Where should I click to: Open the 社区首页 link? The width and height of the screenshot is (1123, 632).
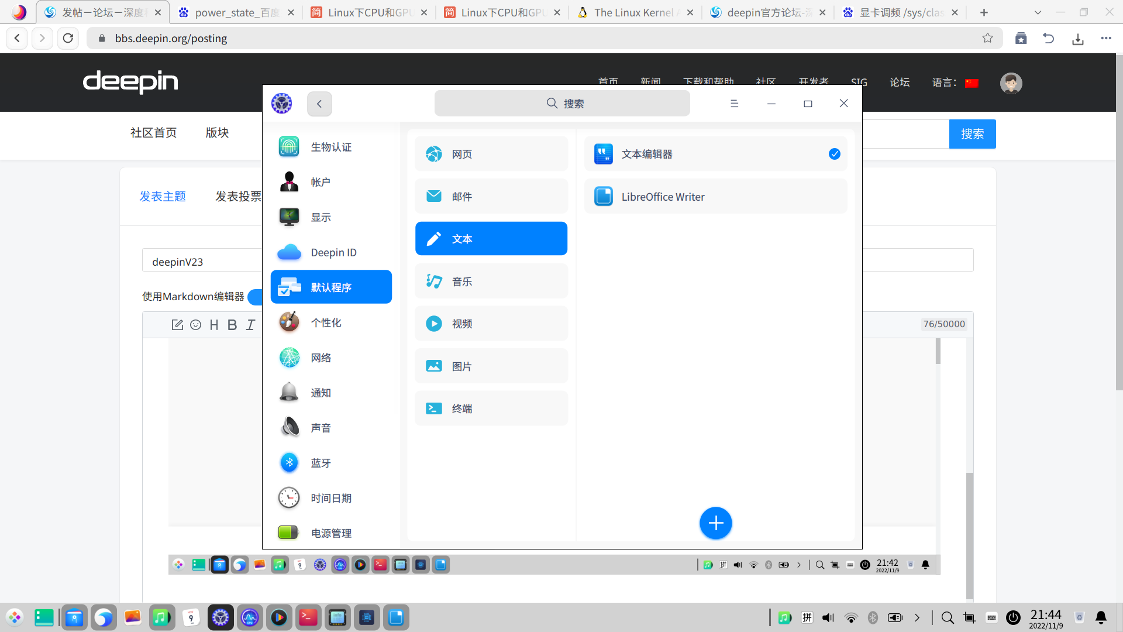click(x=153, y=133)
